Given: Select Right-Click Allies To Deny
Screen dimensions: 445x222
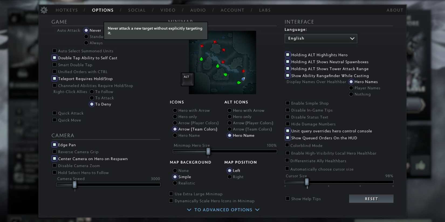Looking at the screenshot, I should pyautogui.click(x=92, y=104).
